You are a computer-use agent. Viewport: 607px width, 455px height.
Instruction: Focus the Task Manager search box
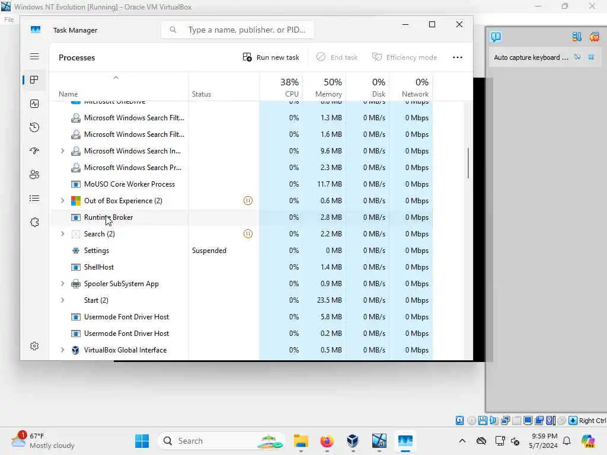pos(237,30)
